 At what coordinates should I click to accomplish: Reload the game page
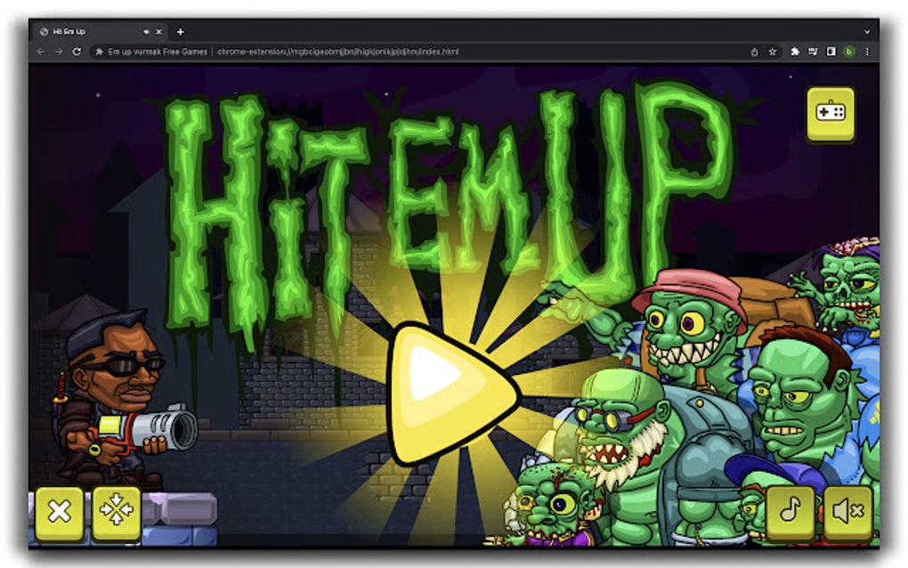pyautogui.click(x=77, y=52)
